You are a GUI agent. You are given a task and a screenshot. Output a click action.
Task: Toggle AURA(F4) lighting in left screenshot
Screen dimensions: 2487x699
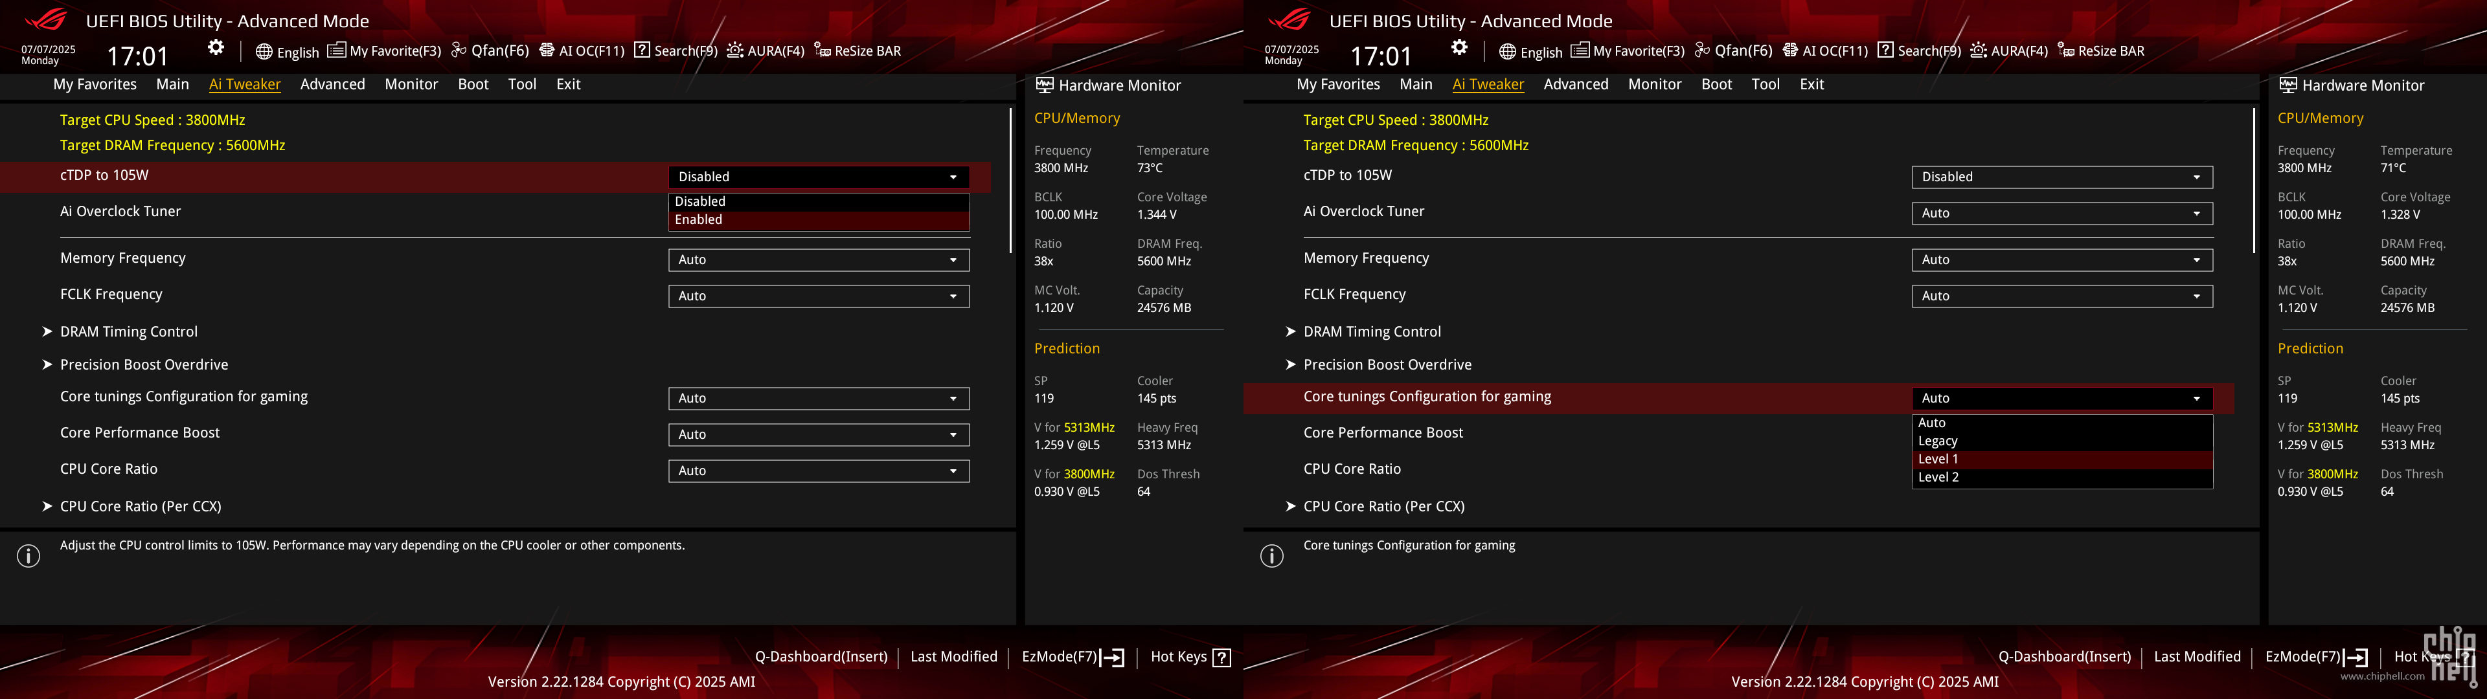[x=766, y=51]
